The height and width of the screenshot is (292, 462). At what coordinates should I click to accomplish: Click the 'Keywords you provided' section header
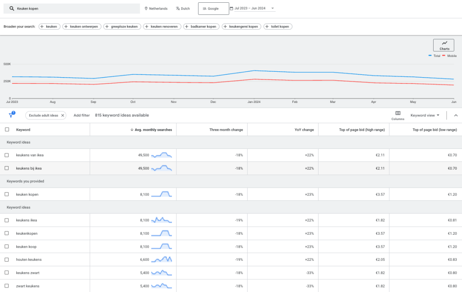point(25,181)
